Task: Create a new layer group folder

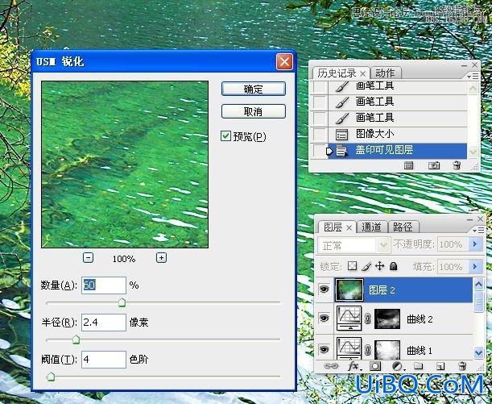Action: (418, 366)
